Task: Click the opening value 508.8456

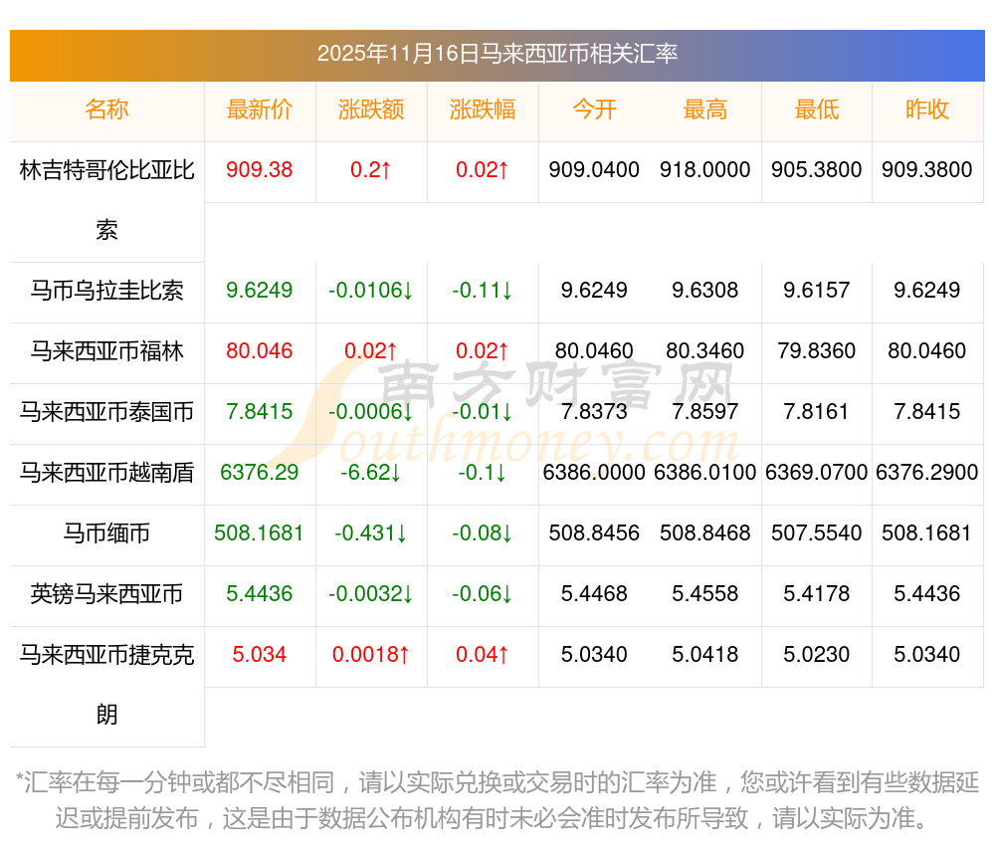Action: pos(594,533)
